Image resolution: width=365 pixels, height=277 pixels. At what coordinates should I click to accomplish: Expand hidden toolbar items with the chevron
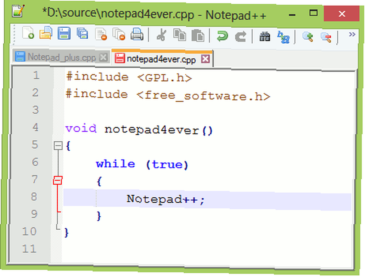[352, 35]
